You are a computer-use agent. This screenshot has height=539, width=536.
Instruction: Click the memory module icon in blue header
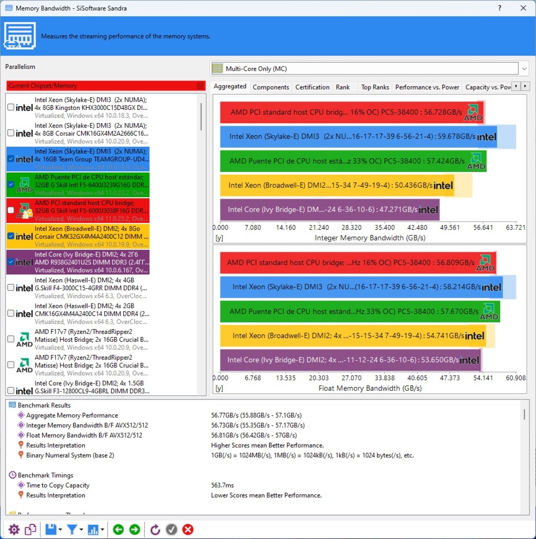[x=20, y=36]
